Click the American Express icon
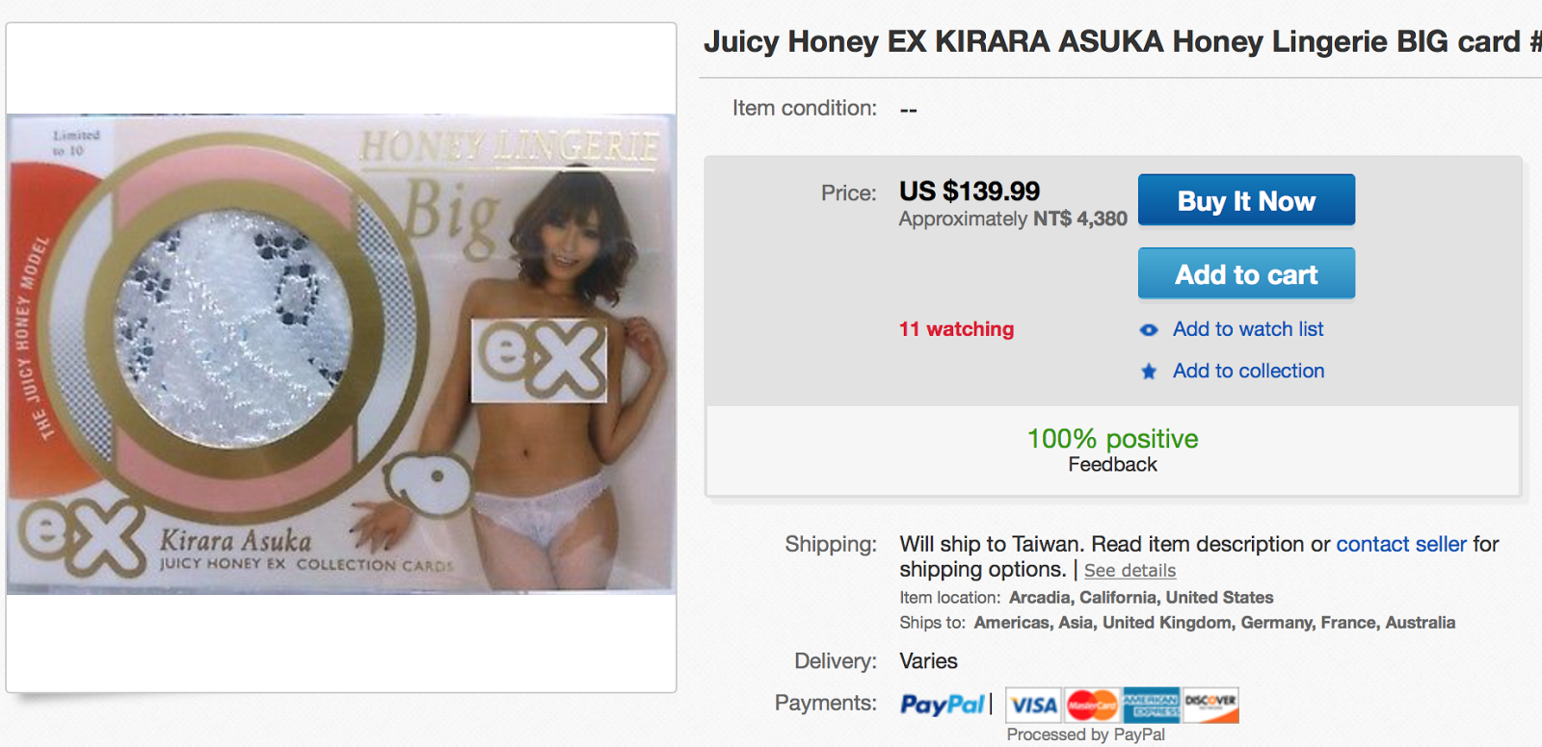 (1152, 706)
